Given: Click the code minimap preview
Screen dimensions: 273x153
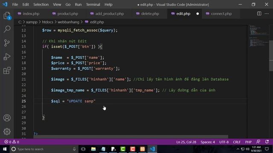Looking at the screenshot, I should point(258,36).
